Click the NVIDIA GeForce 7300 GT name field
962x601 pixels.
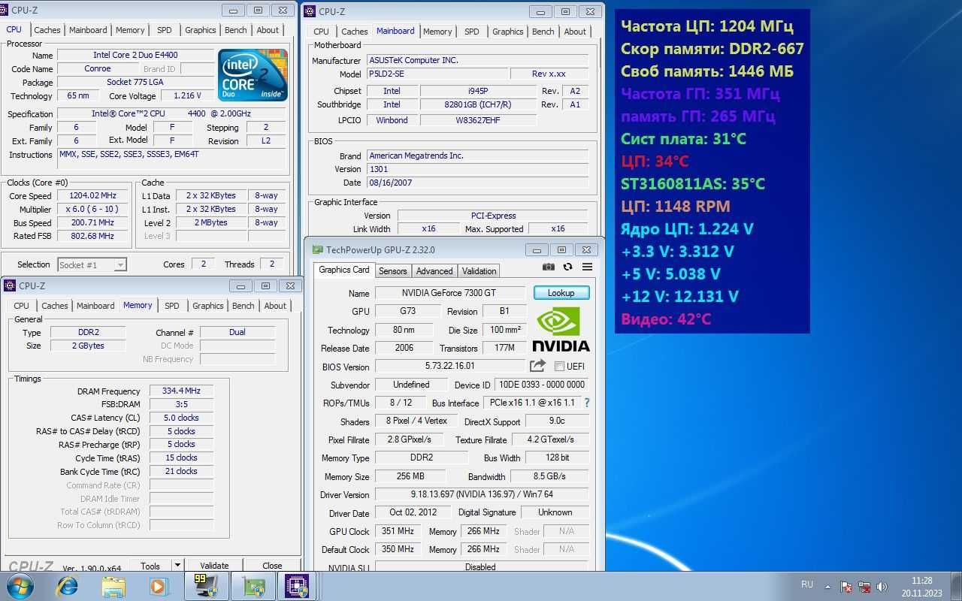451,293
